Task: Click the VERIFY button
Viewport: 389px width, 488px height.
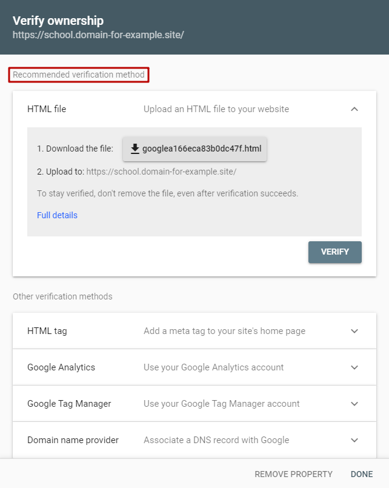Action: coord(335,252)
